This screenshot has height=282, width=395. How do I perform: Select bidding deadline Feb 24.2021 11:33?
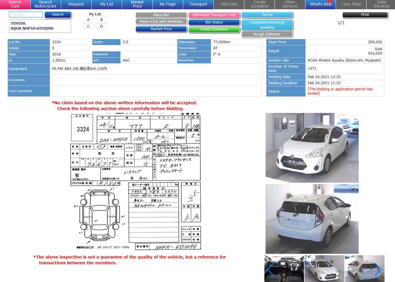(324, 83)
